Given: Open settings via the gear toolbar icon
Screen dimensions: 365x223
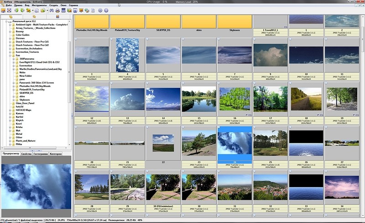Looking at the screenshot, I should click(x=99, y=10).
